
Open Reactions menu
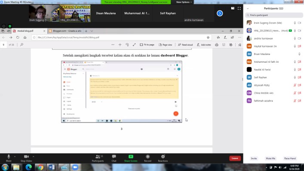point(163,158)
